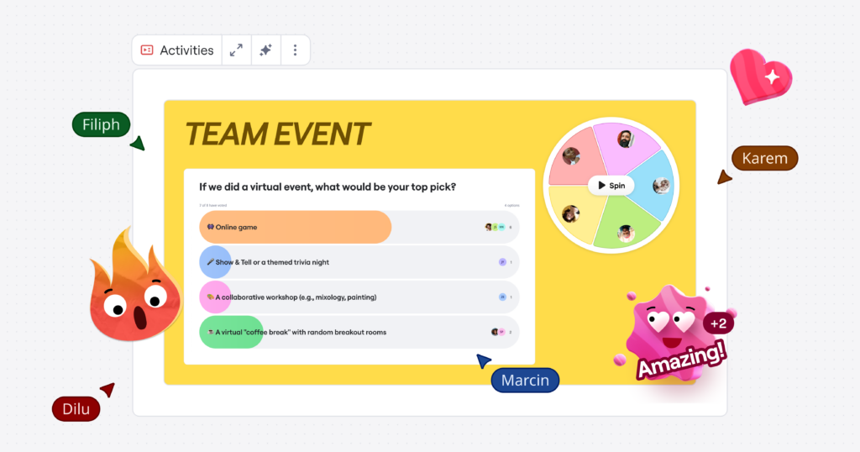Click the voter avatars on Online game row
860x452 pixels.
(x=494, y=227)
